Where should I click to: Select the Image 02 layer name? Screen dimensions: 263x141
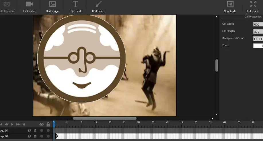[x=4, y=136]
